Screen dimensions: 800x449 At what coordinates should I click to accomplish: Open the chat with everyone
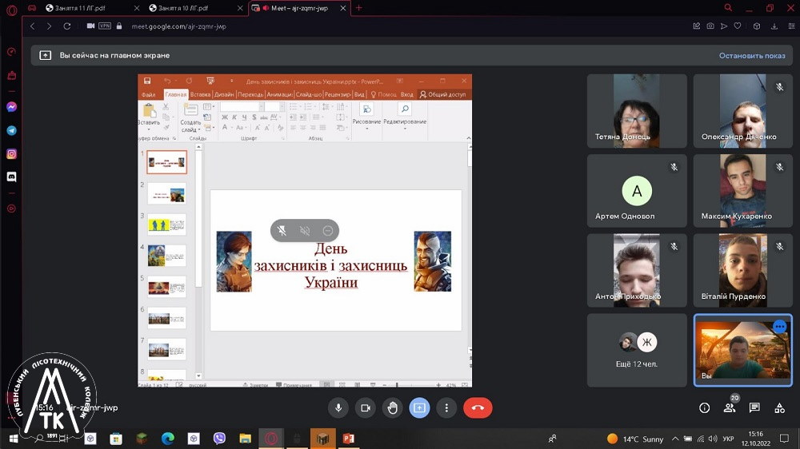pos(754,407)
